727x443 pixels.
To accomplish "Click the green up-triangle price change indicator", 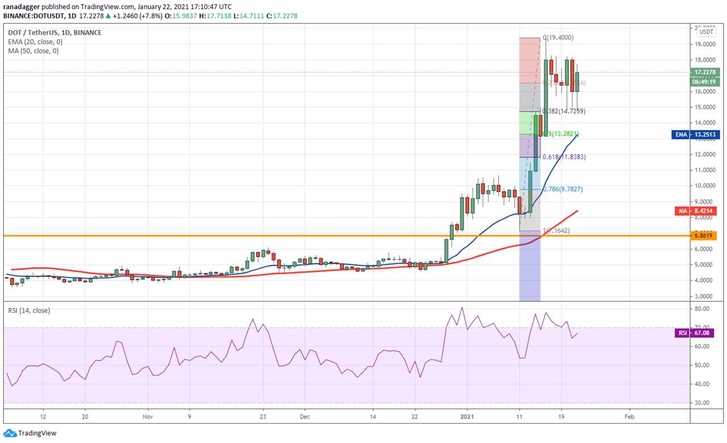I will pyautogui.click(x=107, y=16).
